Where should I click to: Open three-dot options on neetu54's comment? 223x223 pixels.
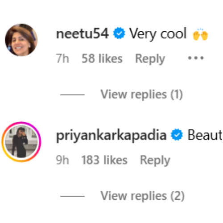[196, 58]
